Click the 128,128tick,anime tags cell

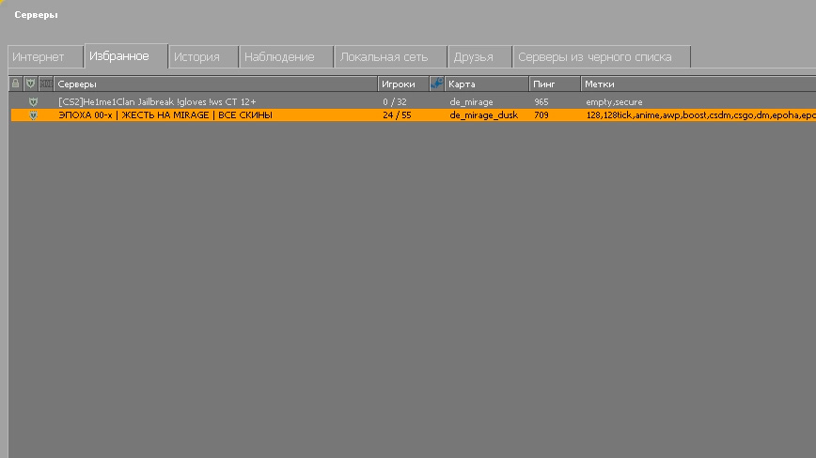pyautogui.click(x=700, y=115)
